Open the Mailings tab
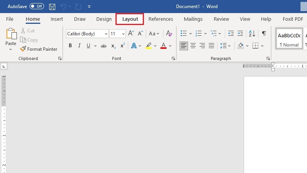The height and width of the screenshot is (173, 307). click(x=193, y=19)
